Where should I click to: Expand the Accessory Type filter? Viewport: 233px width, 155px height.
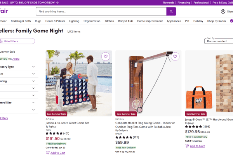(x=19, y=67)
